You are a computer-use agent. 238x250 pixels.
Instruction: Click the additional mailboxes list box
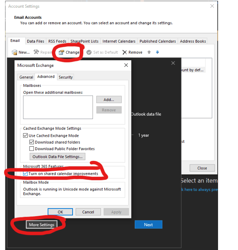58,107
